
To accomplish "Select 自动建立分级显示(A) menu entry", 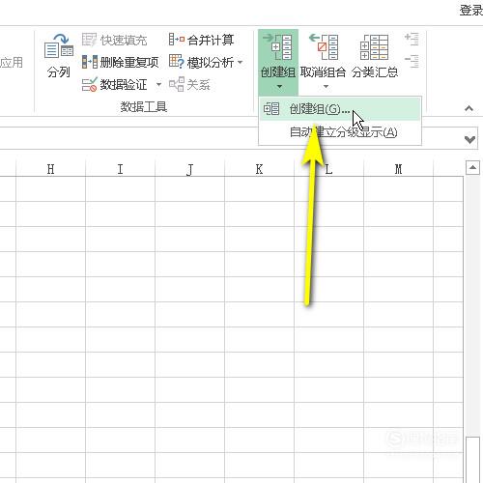I will pos(340,132).
